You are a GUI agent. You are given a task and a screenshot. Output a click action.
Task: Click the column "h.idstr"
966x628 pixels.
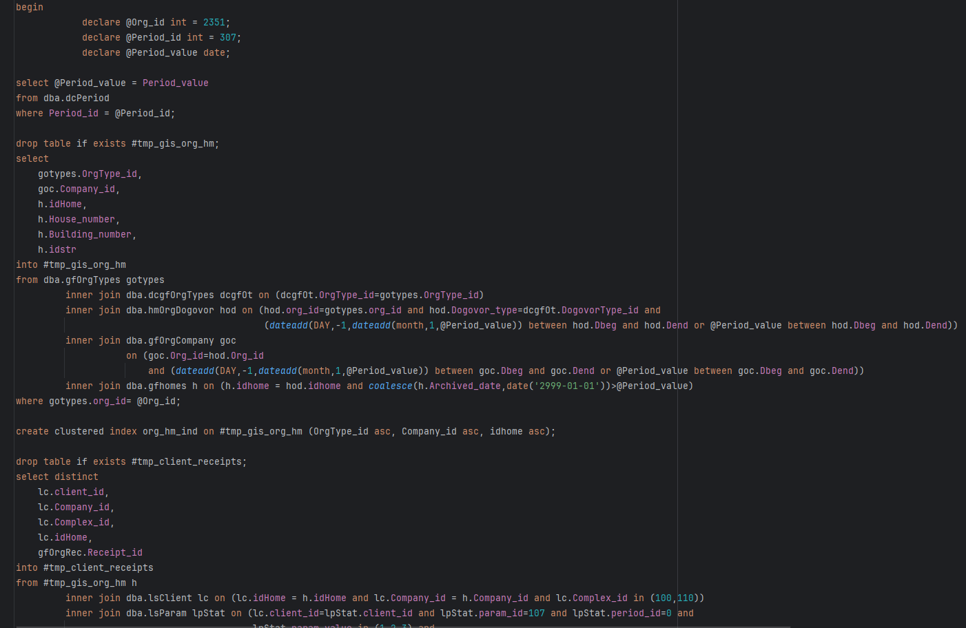pos(57,250)
